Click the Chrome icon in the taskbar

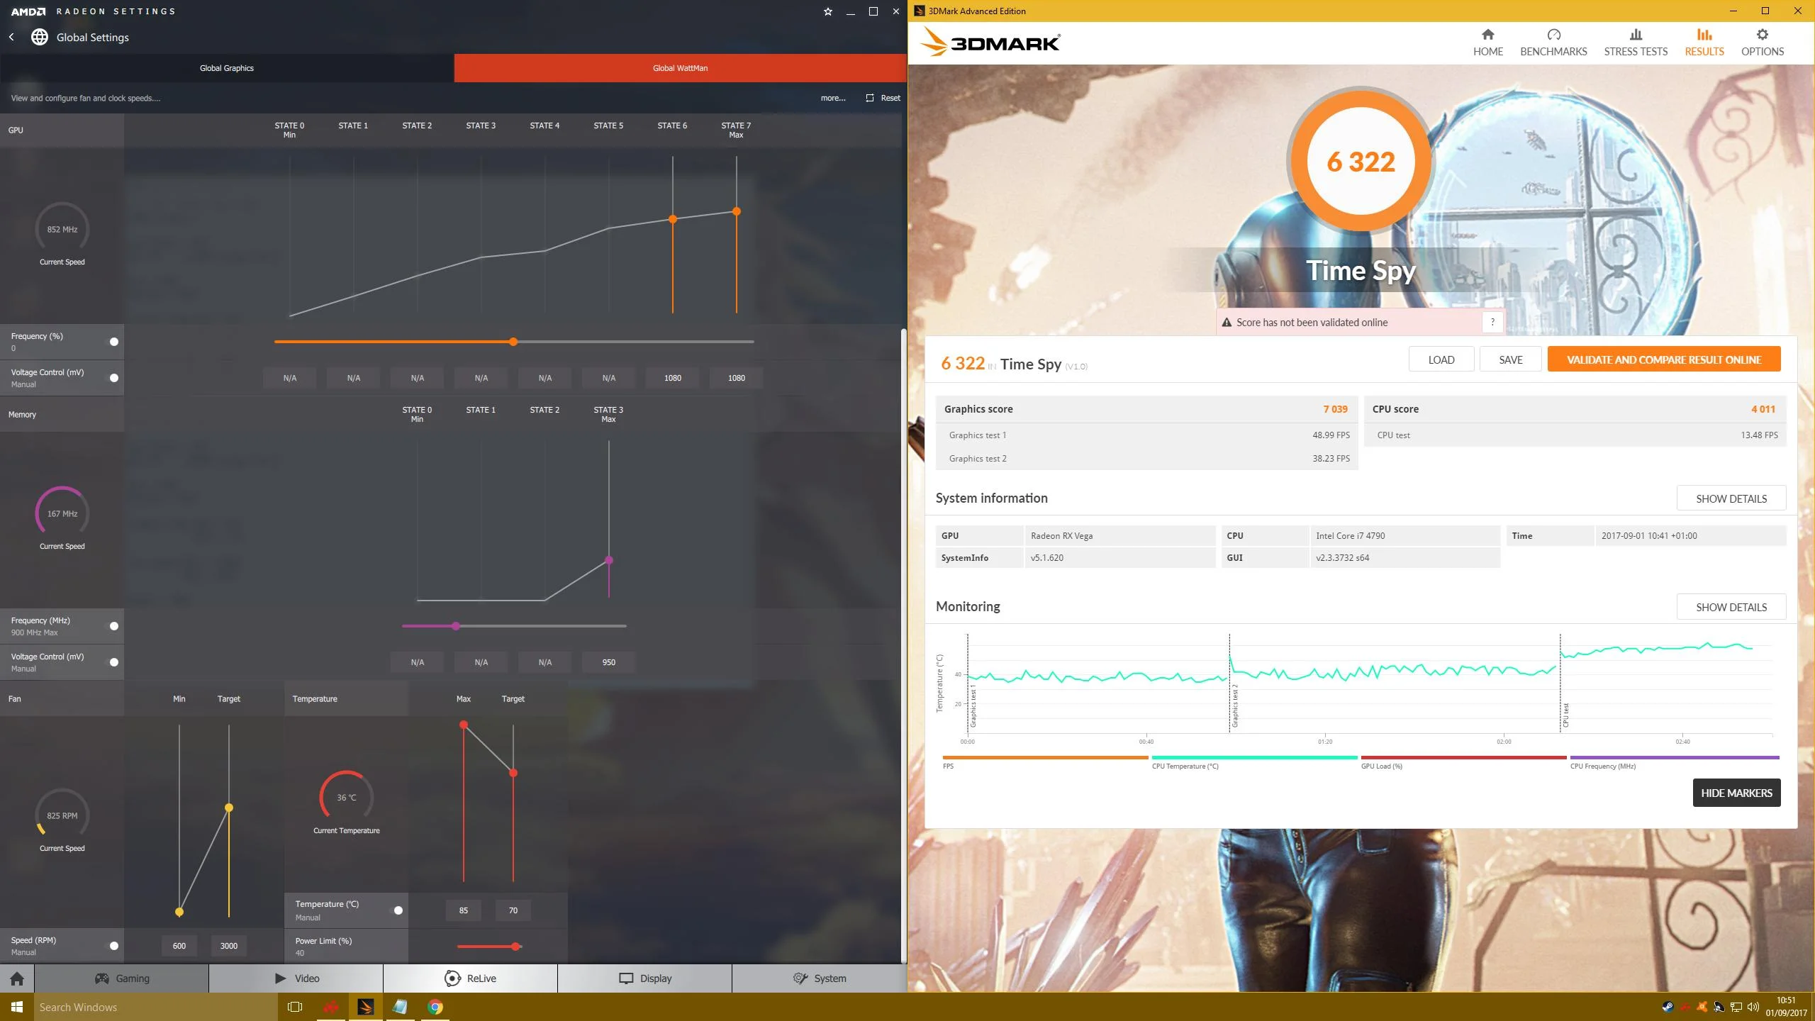coord(435,1007)
